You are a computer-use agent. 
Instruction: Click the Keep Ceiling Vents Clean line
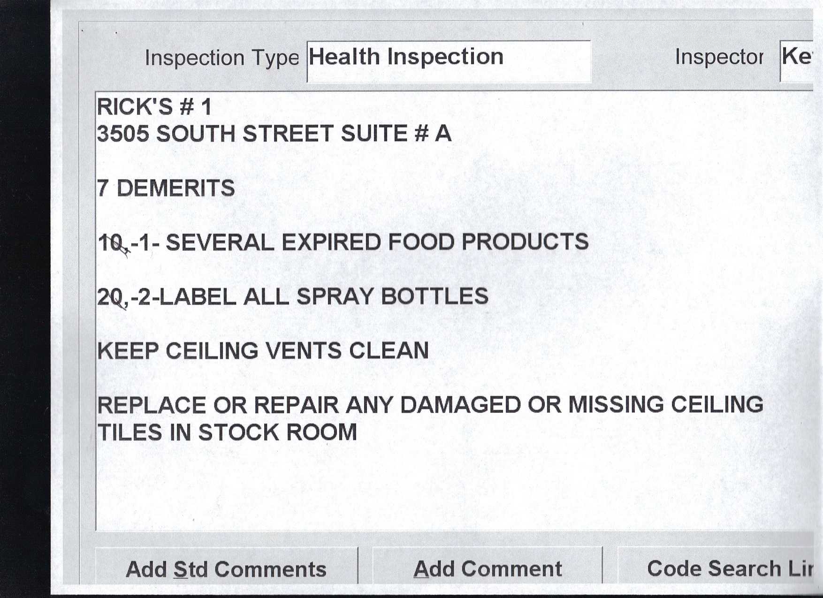[263, 351]
